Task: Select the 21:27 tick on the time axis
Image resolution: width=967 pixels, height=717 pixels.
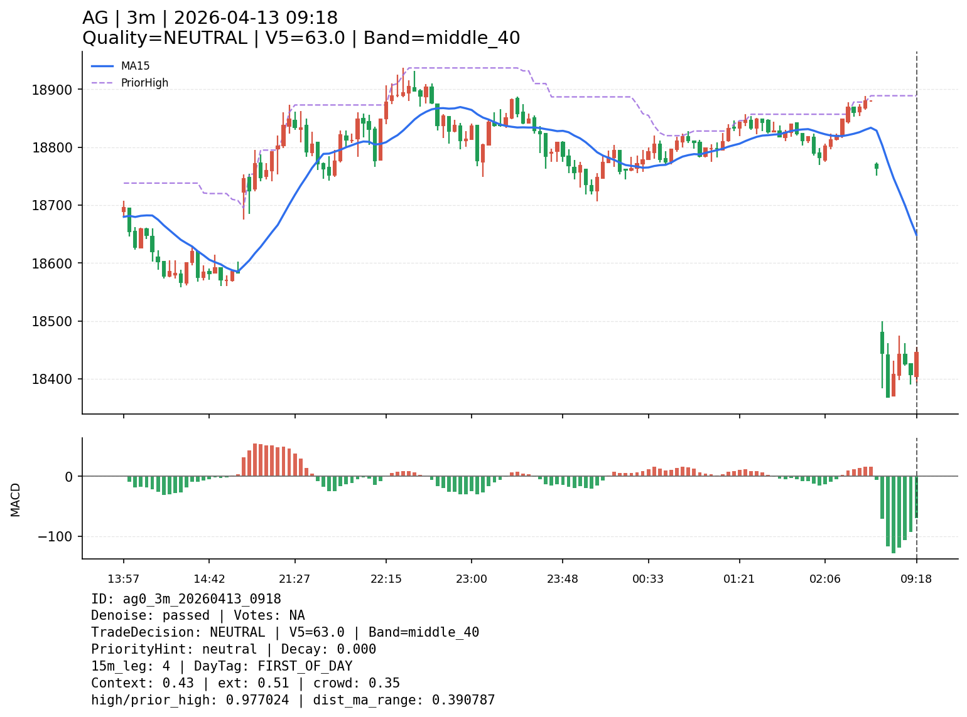Action: point(294,579)
